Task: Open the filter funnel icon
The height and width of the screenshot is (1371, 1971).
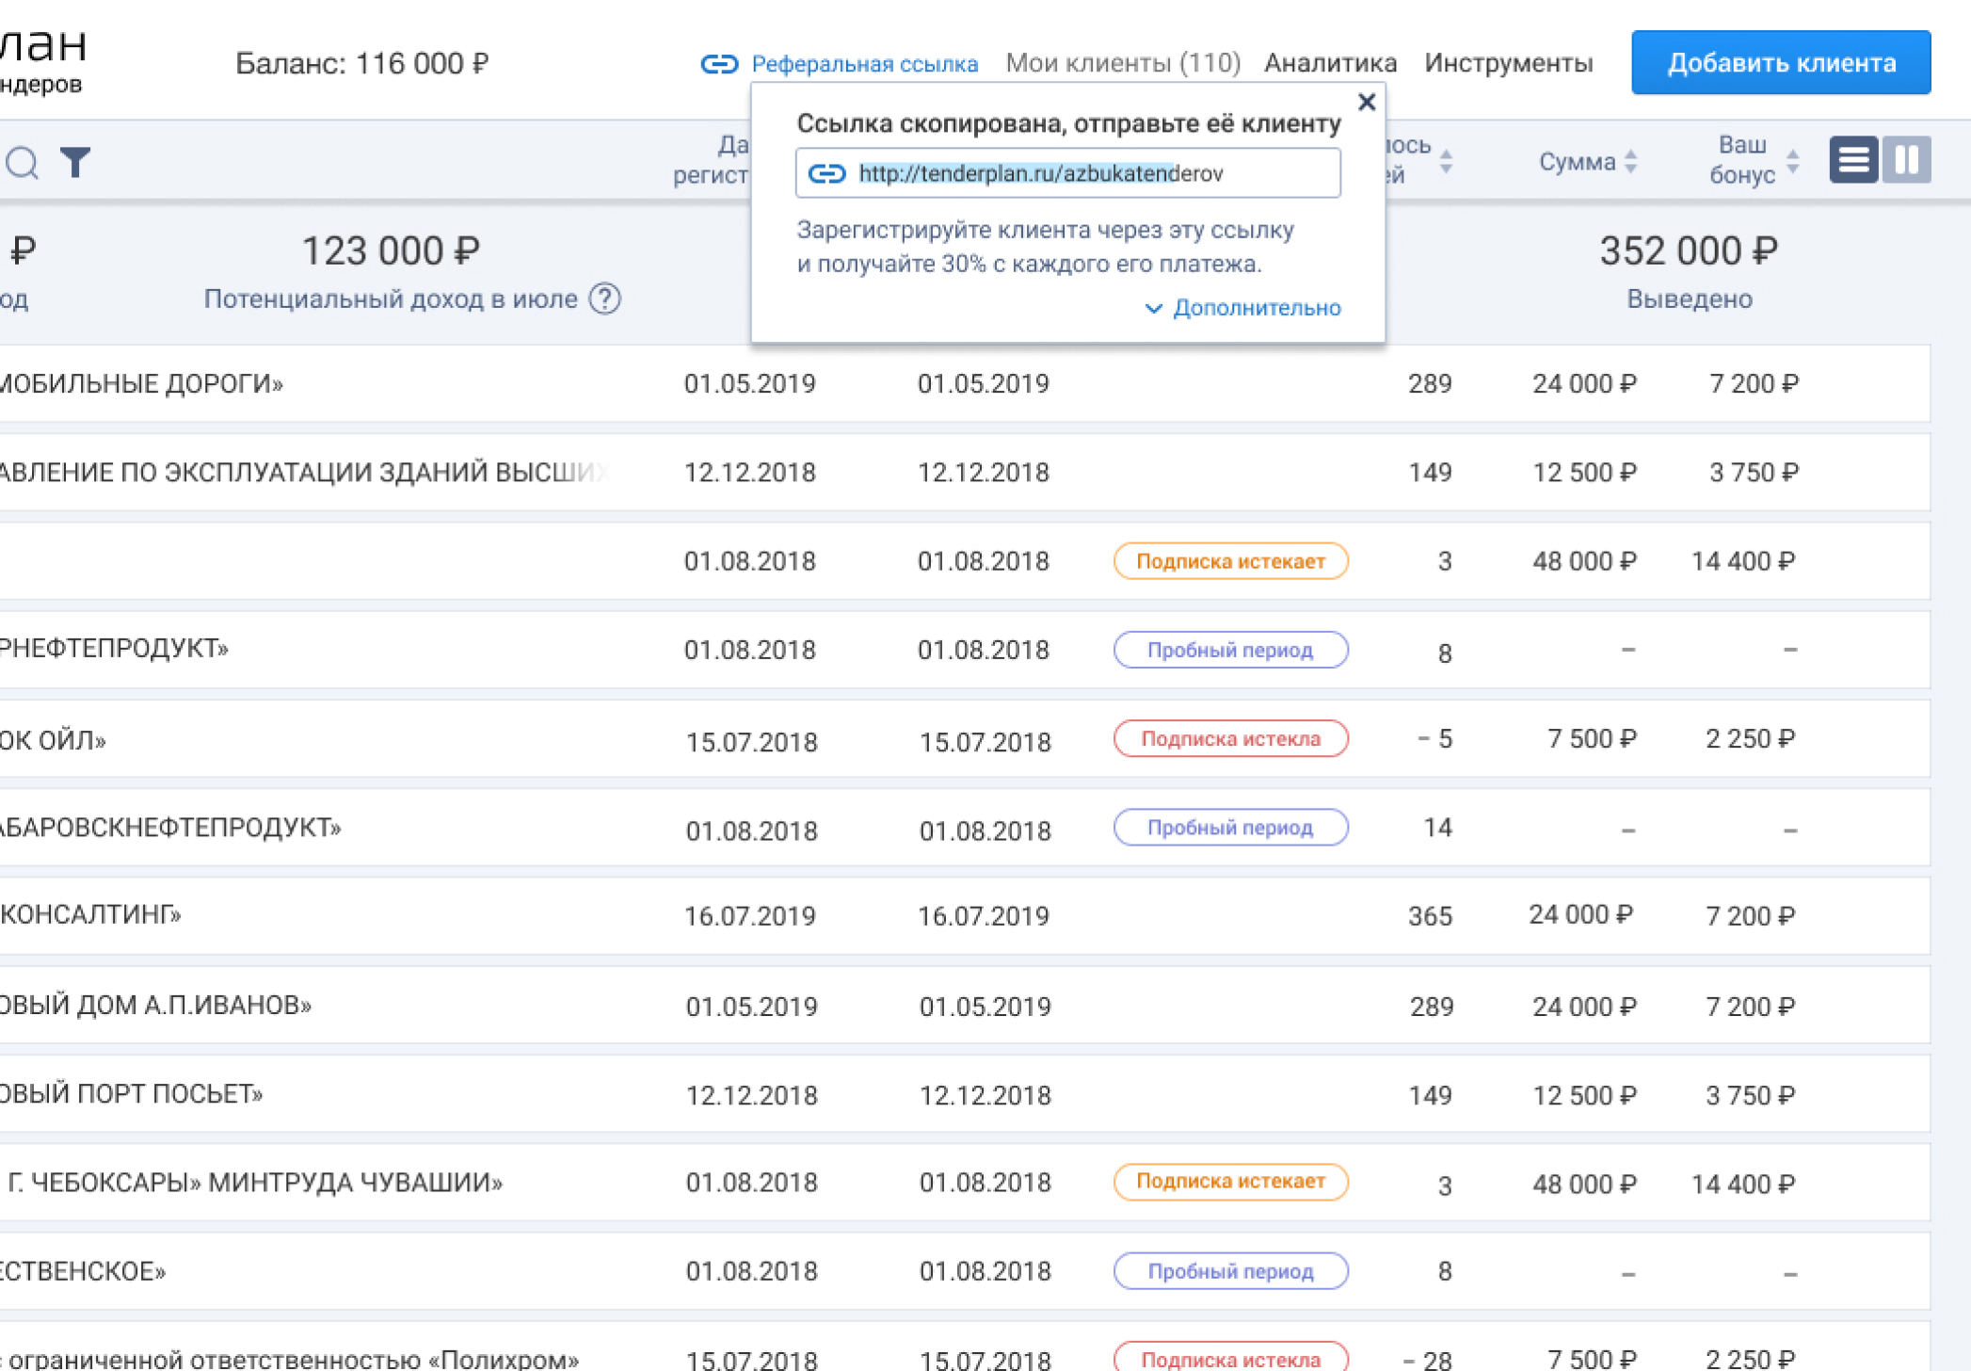Action: point(75,162)
